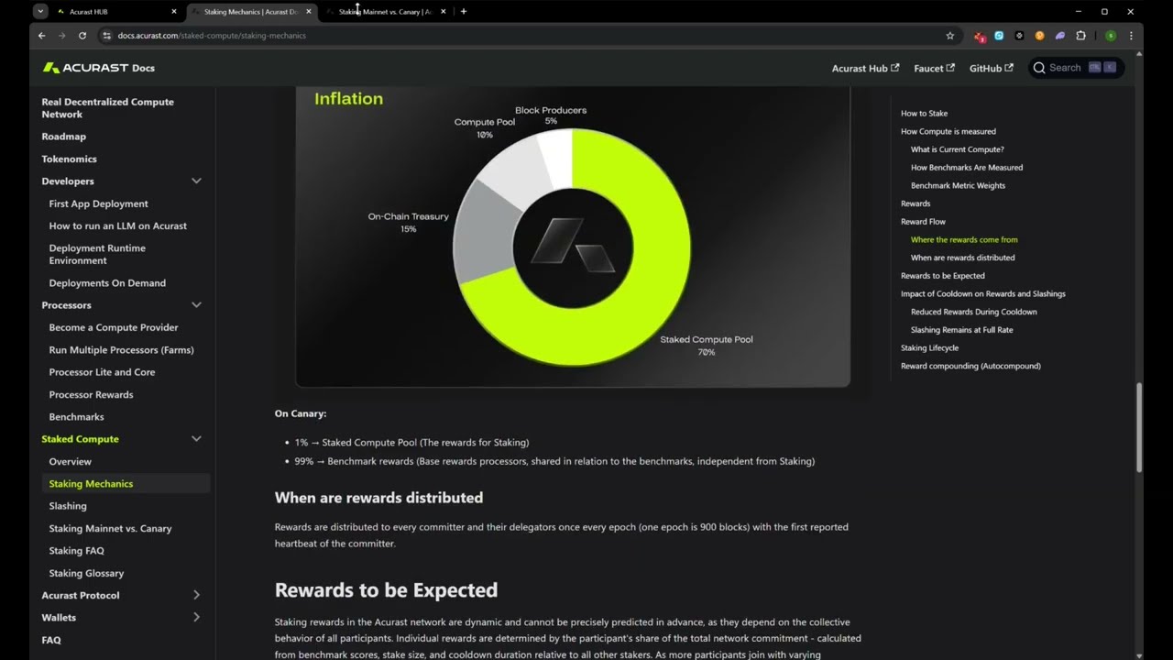Open the browser extensions puzzle icon
The width and height of the screenshot is (1173, 660).
(x=1080, y=36)
